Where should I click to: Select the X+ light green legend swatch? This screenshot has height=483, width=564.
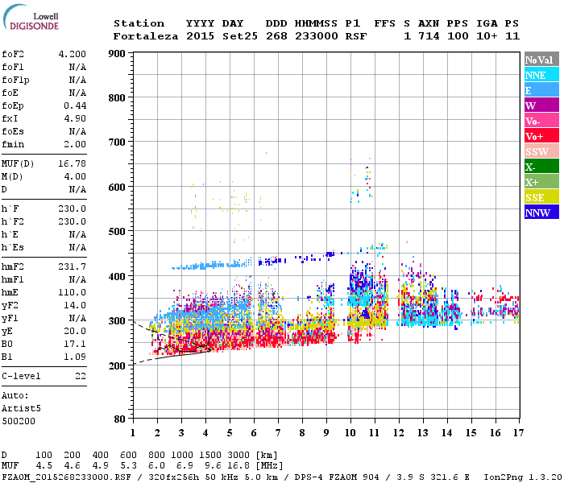pos(541,182)
